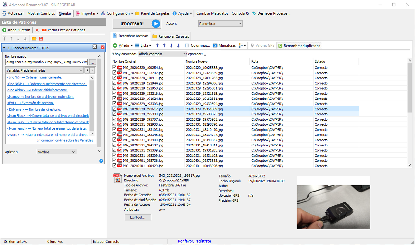Screen dimensions: 415x245
Task: Open the Añadir files dropdown
Action: point(123,46)
